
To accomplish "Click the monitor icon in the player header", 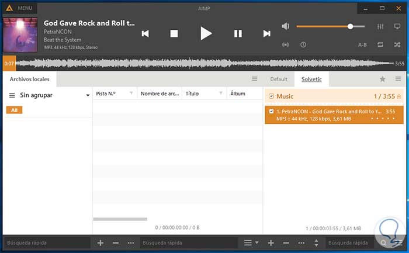I will pos(397,26).
